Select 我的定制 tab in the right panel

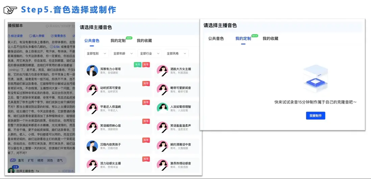point(243,38)
